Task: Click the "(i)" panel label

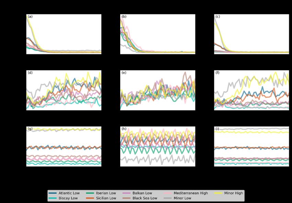Action: pyautogui.click(x=217, y=129)
